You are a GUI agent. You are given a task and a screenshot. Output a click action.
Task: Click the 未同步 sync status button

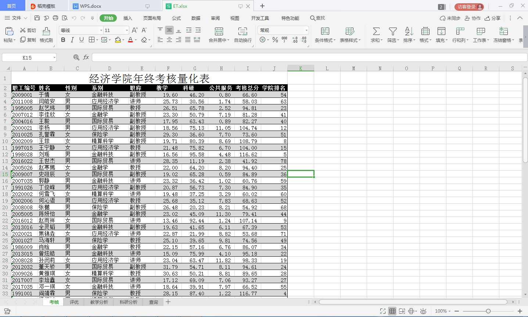(x=450, y=18)
